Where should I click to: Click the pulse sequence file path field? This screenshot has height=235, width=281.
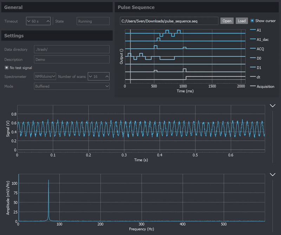169,21
